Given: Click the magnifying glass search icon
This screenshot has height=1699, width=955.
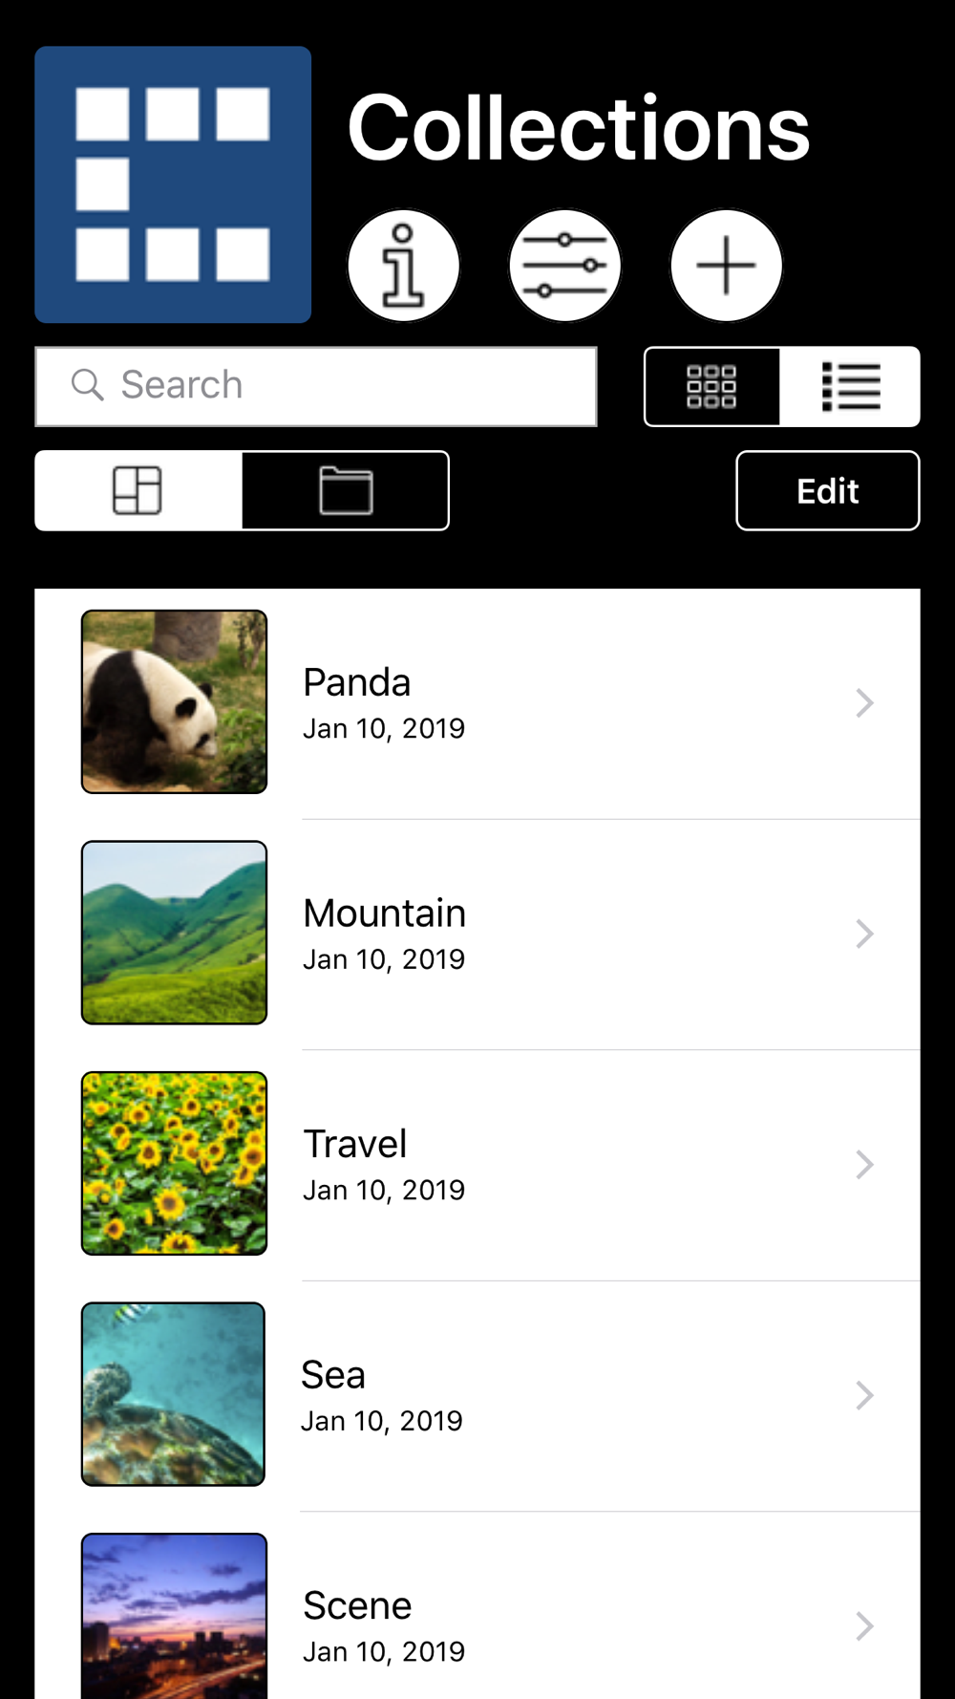Looking at the screenshot, I should click(x=87, y=385).
